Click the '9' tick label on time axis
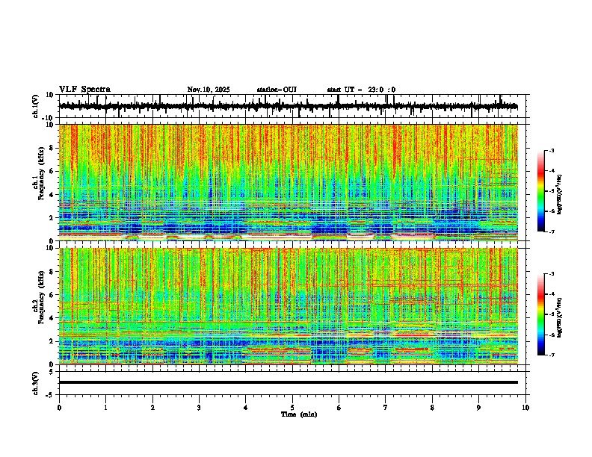 click(478, 408)
